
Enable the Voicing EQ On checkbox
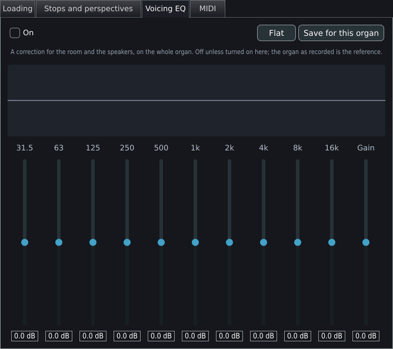click(15, 33)
